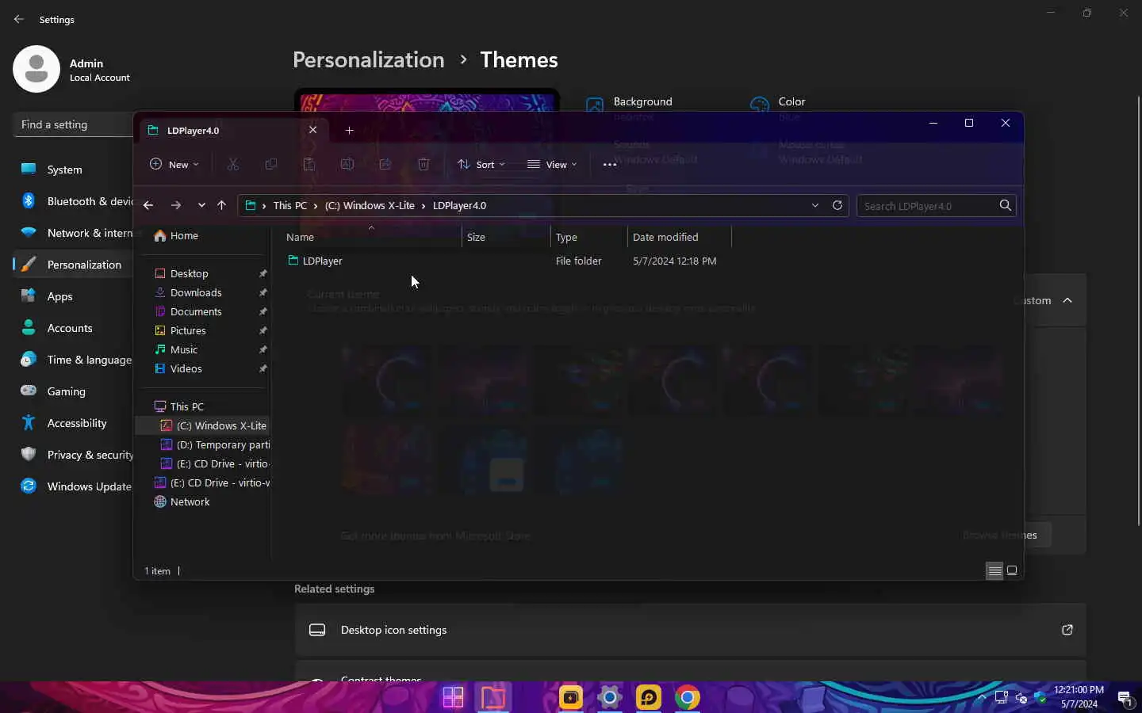Viewport: 1142px width, 713px height.
Task: Open Home in the navigation pane
Action: click(x=176, y=235)
